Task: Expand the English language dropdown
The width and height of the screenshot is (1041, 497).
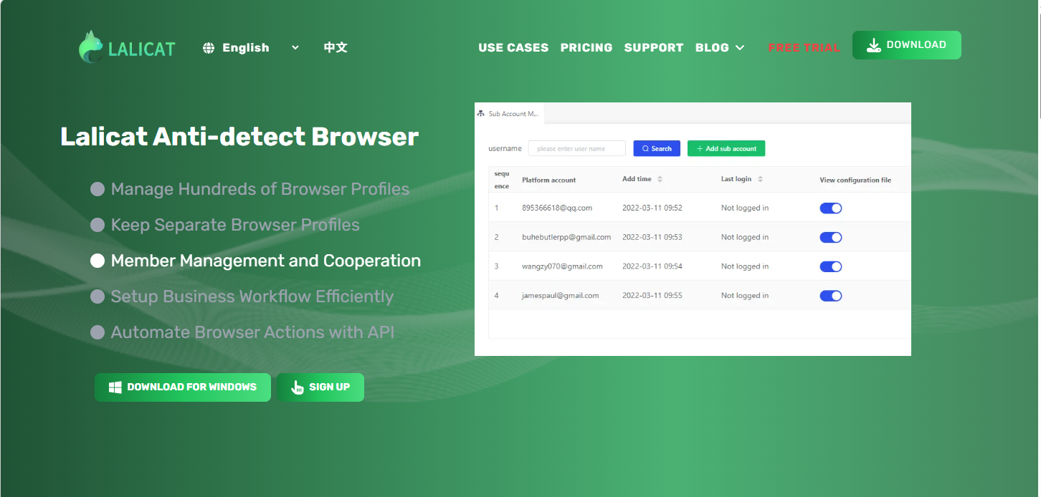Action: 295,48
